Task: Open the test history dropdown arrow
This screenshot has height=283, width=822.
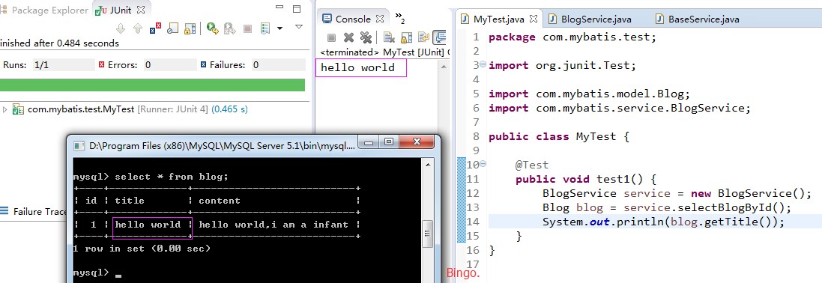Action: 279,28
